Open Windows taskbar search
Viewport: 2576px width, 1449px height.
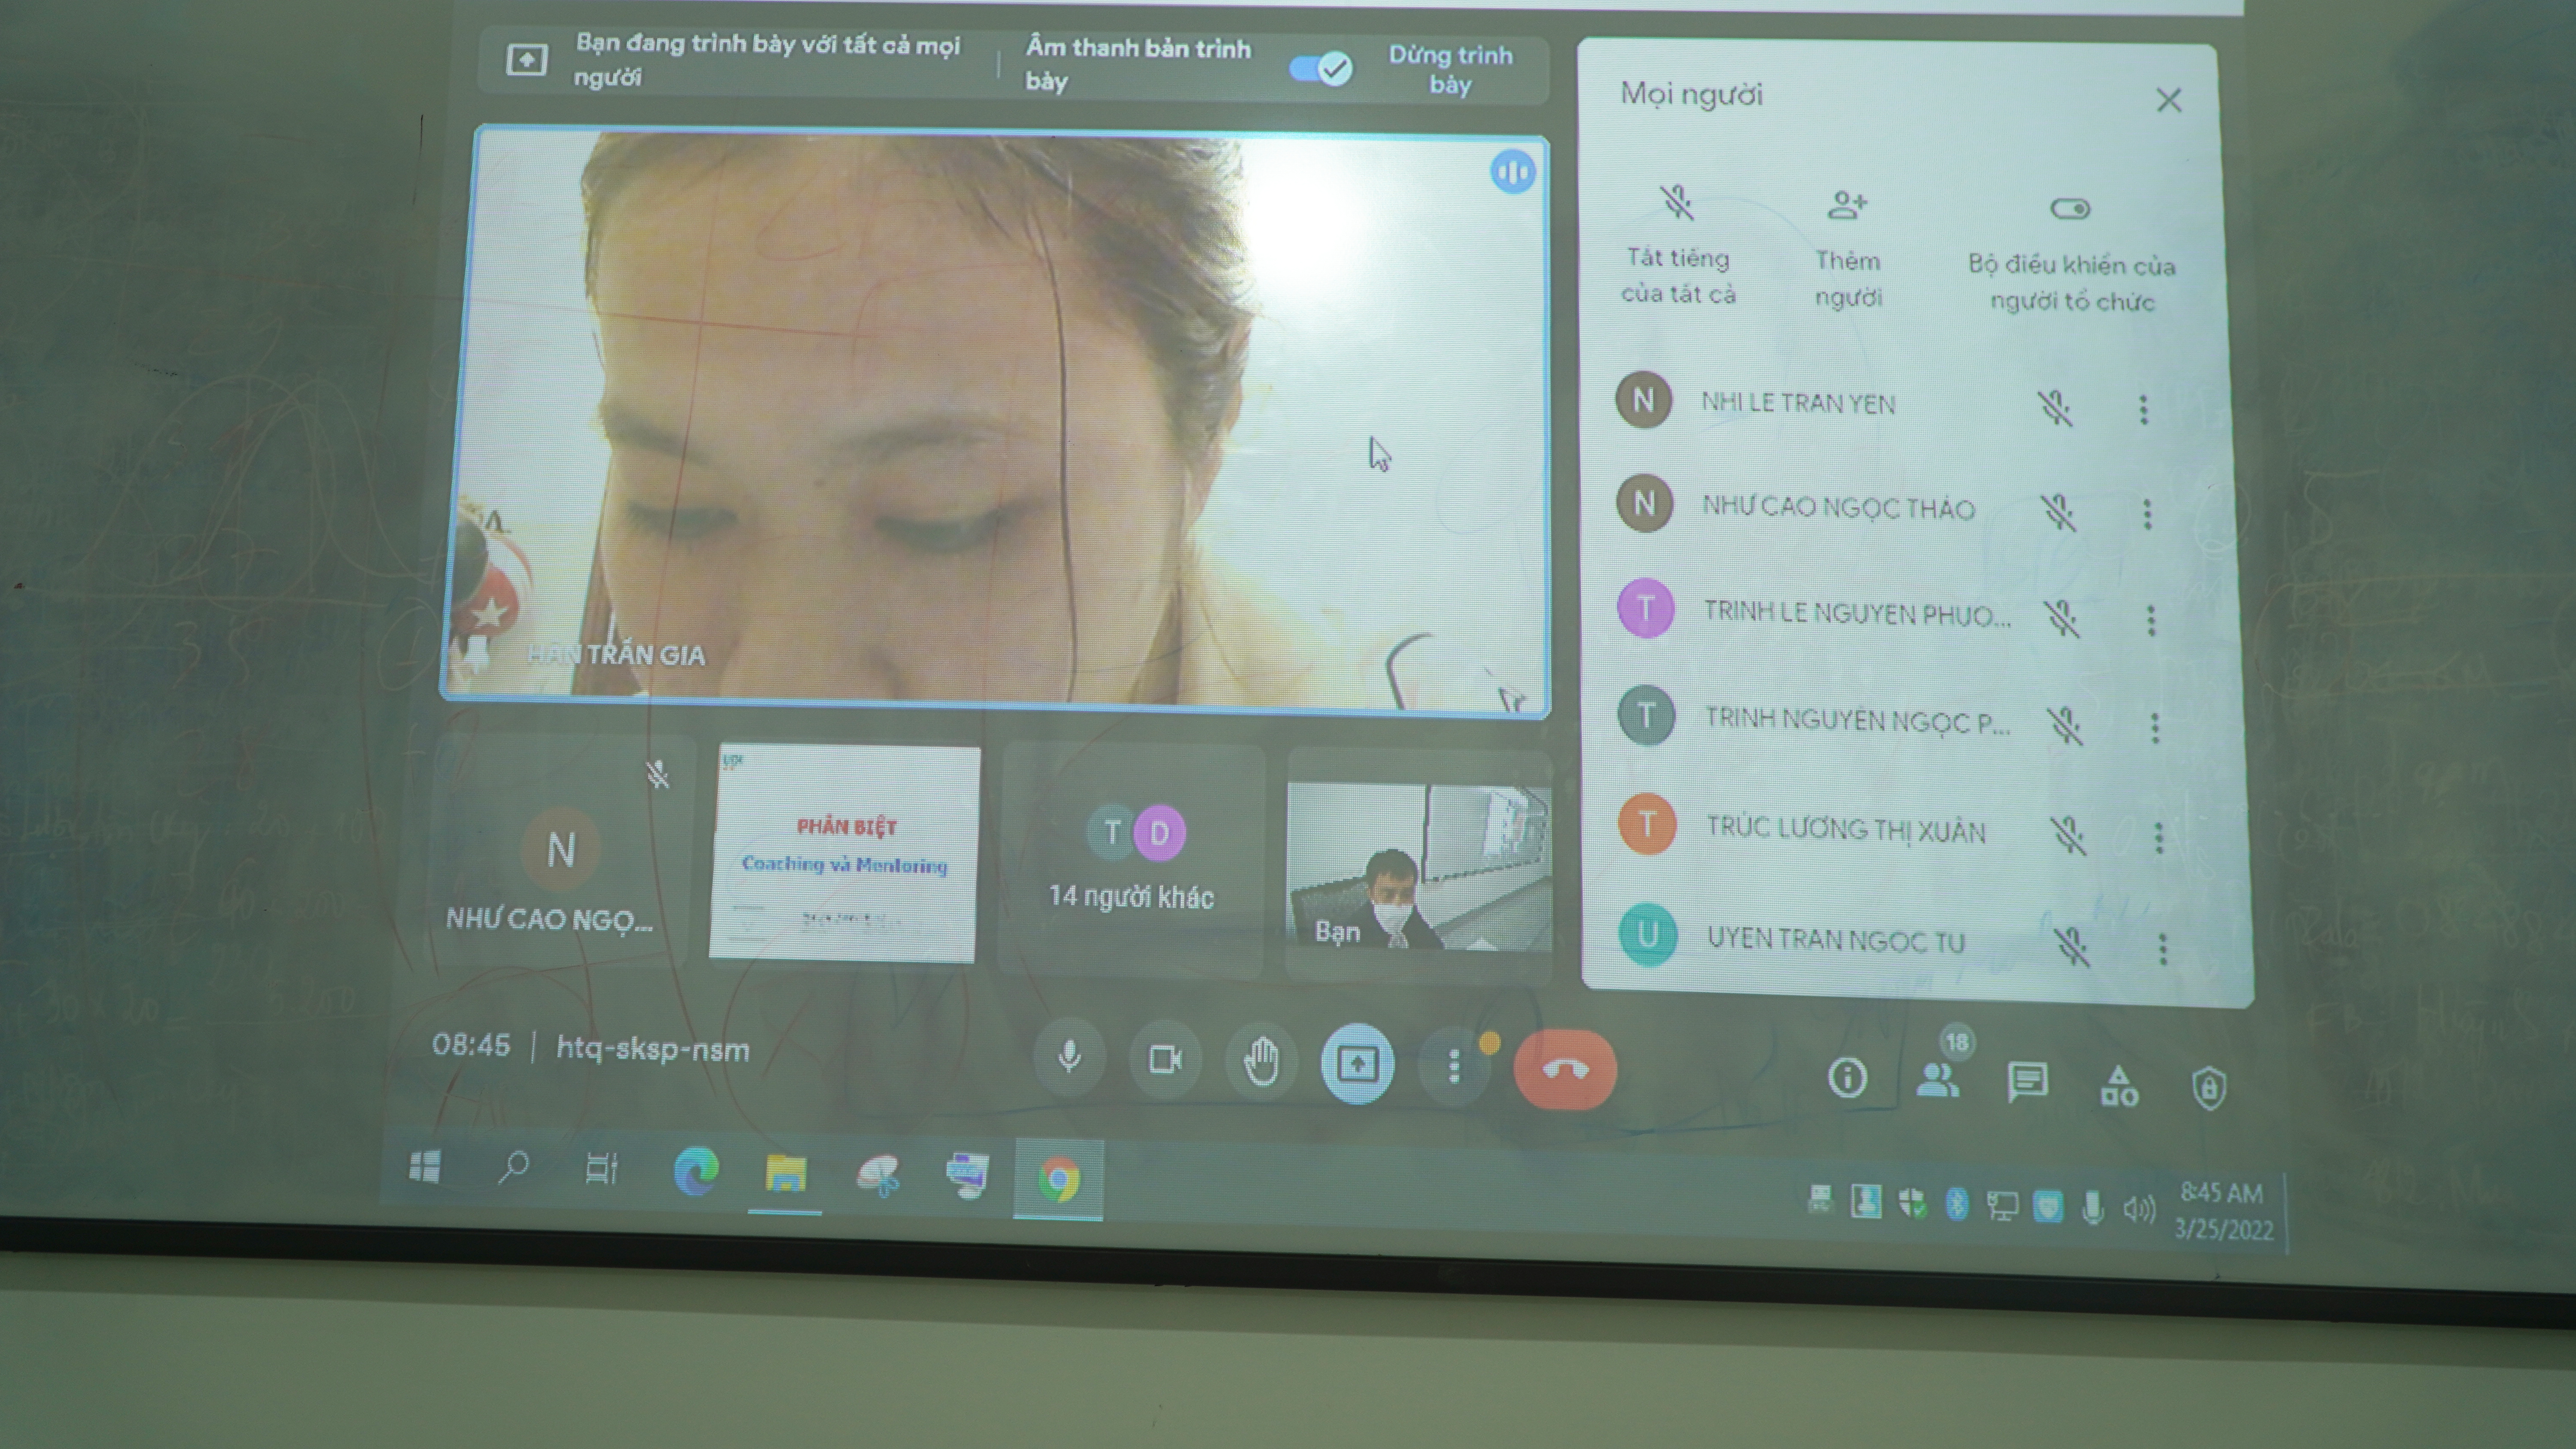513,1167
